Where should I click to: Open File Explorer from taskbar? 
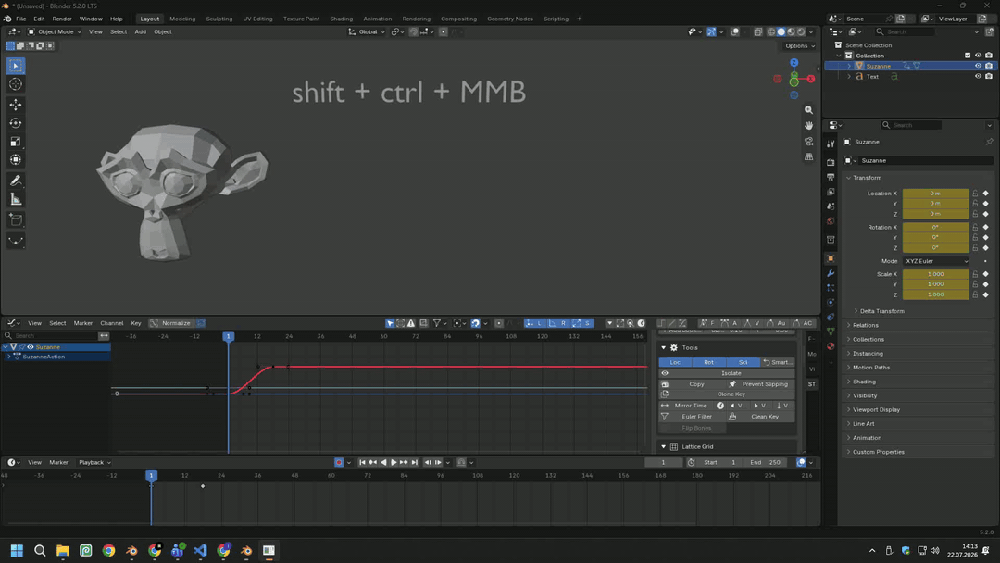click(63, 550)
